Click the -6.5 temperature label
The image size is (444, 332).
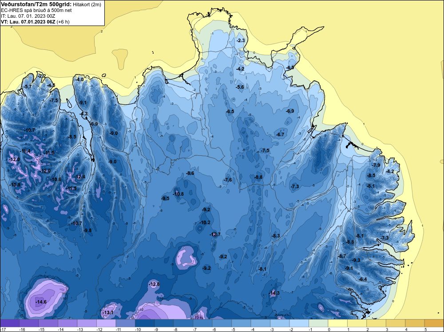(230, 111)
